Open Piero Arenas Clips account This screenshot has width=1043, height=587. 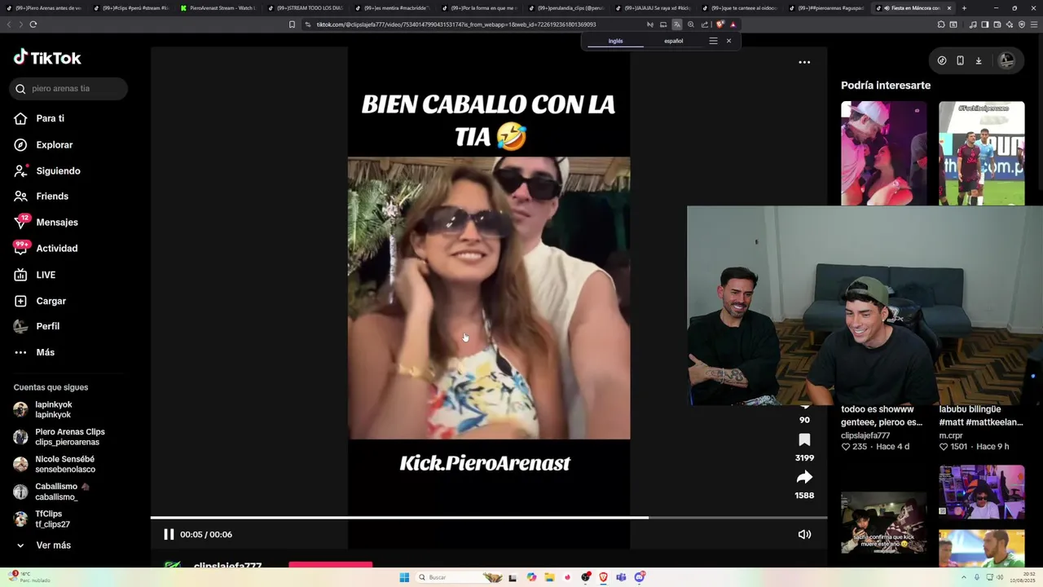(59, 437)
